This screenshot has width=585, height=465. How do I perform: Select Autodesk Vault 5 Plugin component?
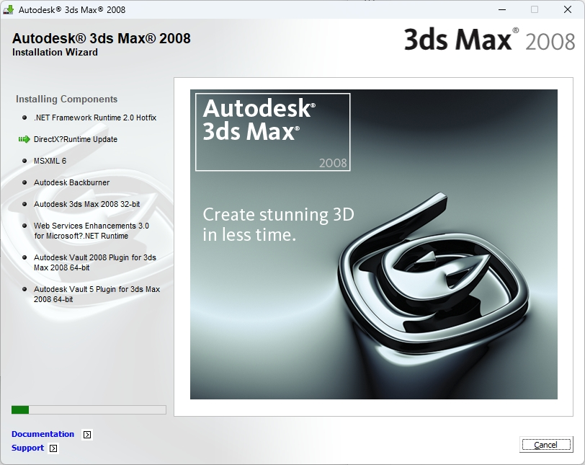point(97,294)
